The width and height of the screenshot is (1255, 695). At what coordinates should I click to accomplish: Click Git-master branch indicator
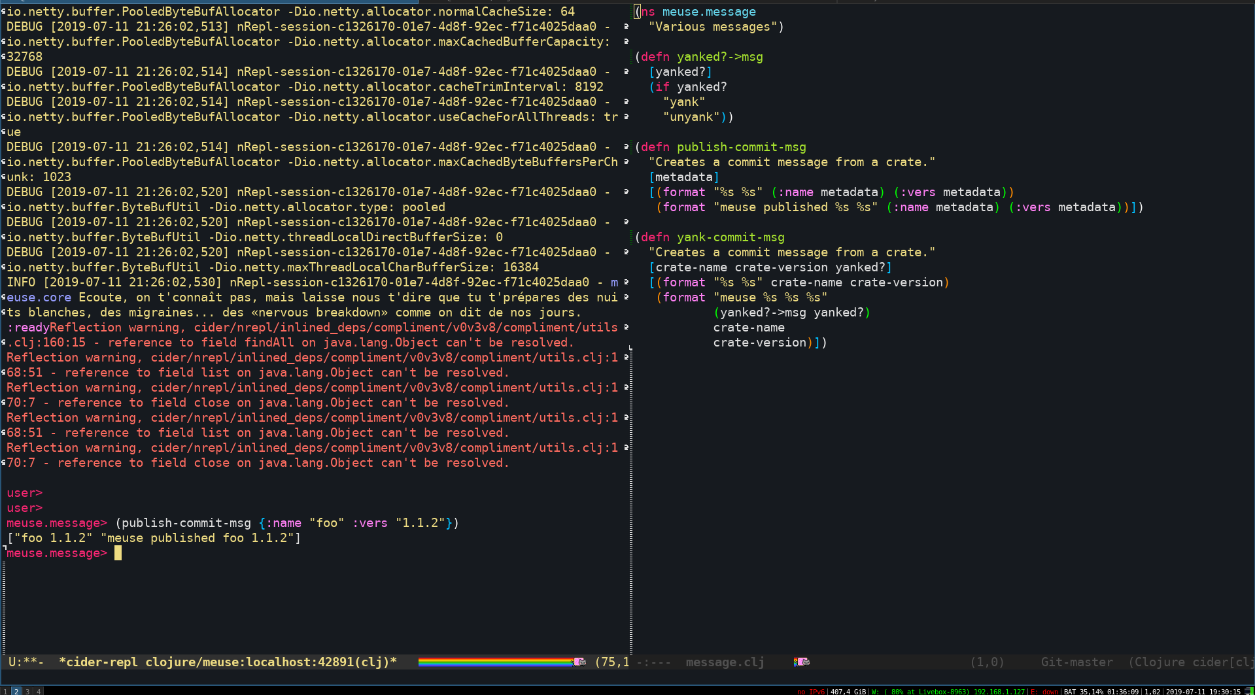click(x=1076, y=662)
